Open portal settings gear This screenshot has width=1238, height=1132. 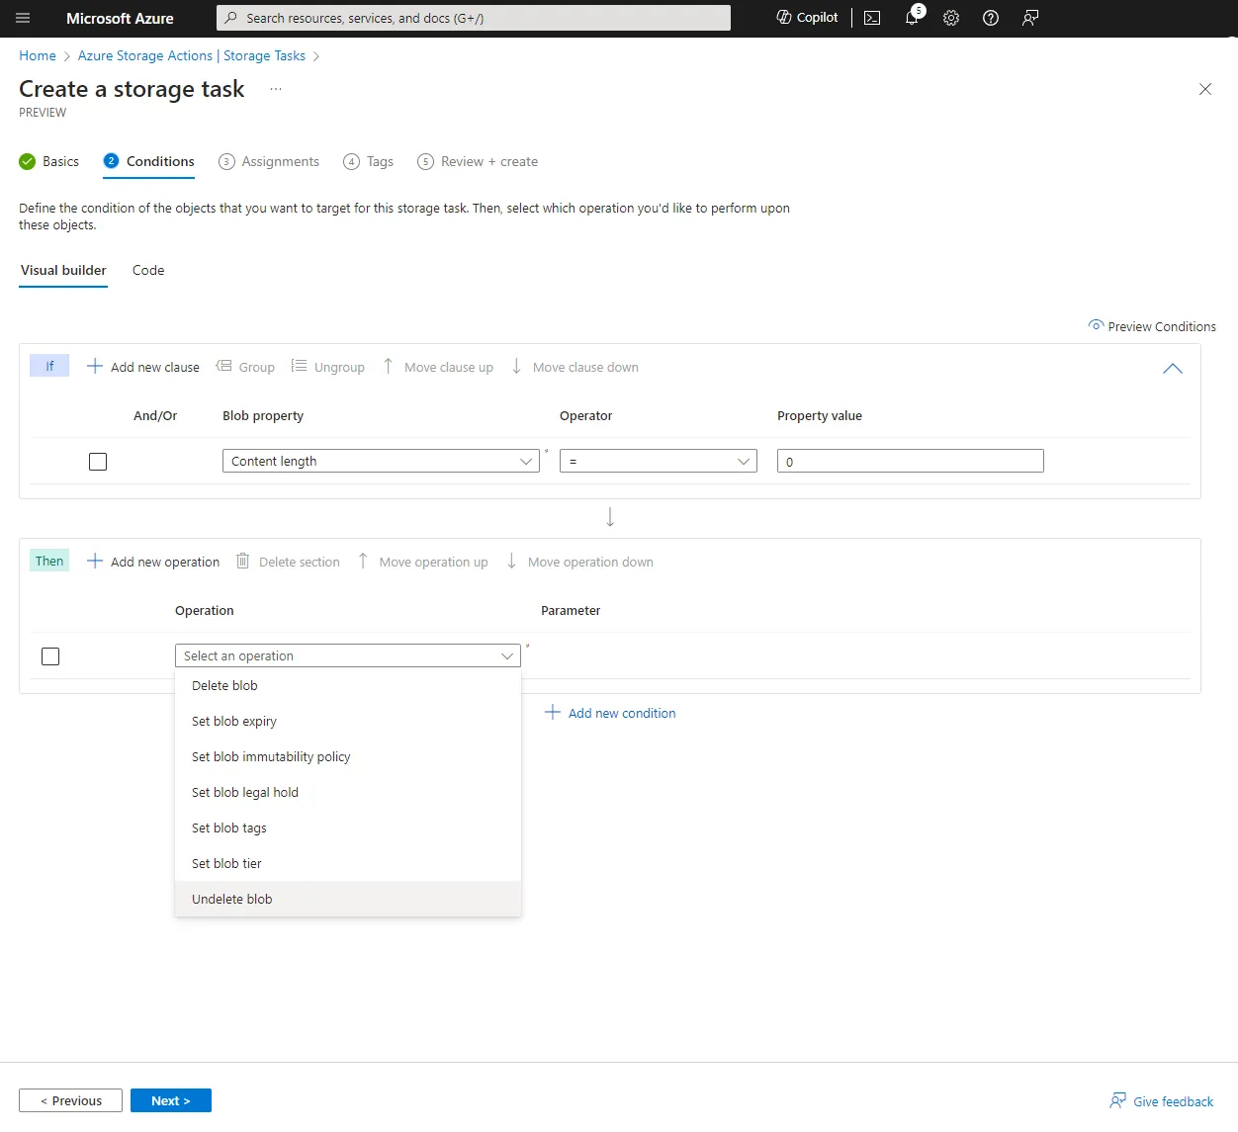coord(951,18)
